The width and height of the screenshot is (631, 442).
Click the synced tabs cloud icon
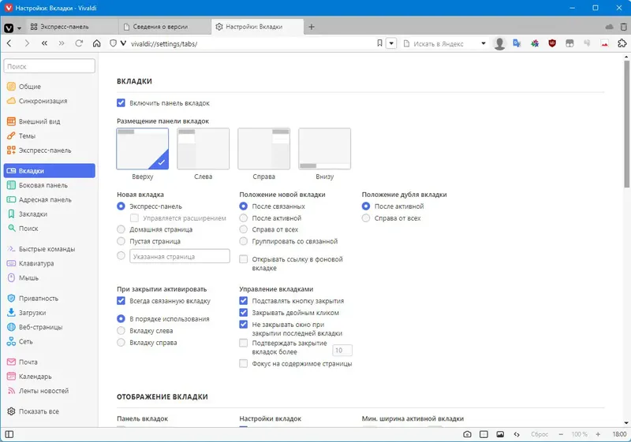609,27
